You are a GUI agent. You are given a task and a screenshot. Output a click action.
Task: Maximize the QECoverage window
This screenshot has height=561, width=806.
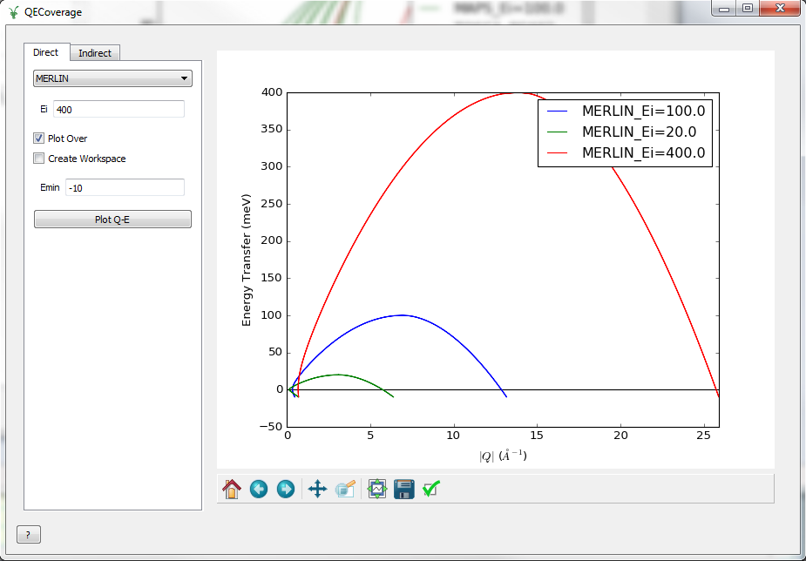pyautogui.click(x=748, y=8)
